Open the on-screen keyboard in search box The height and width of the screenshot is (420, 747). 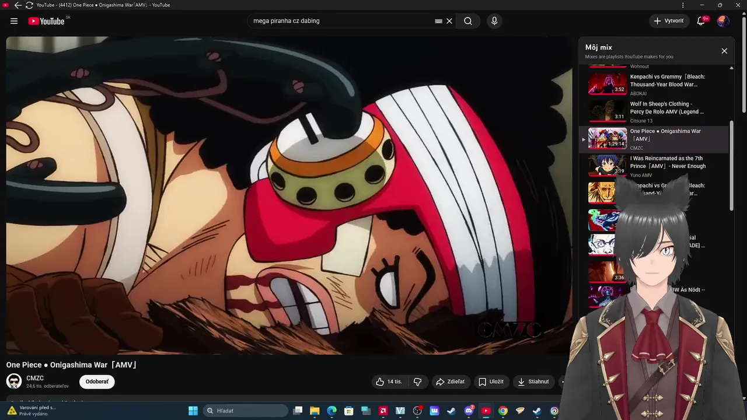coord(438,21)
